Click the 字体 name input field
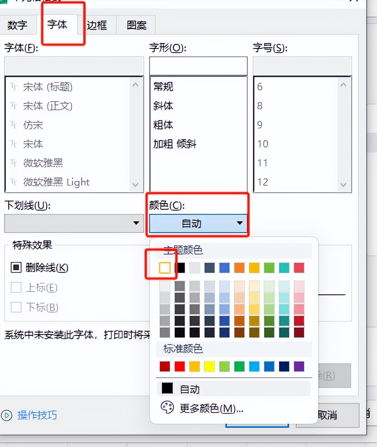Image resolution: width=377 pixels, height=447 pixels. pos(74,66)
